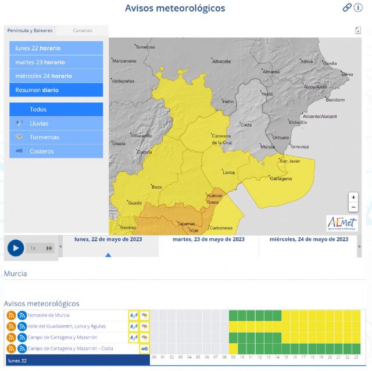Click green 09h cell in Noroeste de Murcia row
The image size is (372, 371).
233,315
